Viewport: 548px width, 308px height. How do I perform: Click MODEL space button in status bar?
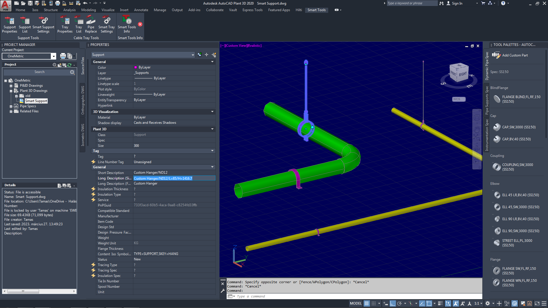(x=356, y=303)
